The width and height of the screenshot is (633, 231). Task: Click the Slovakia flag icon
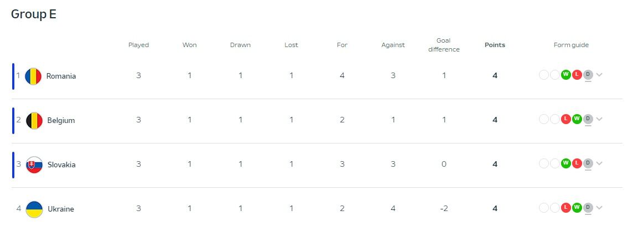[x=34, y=165]
